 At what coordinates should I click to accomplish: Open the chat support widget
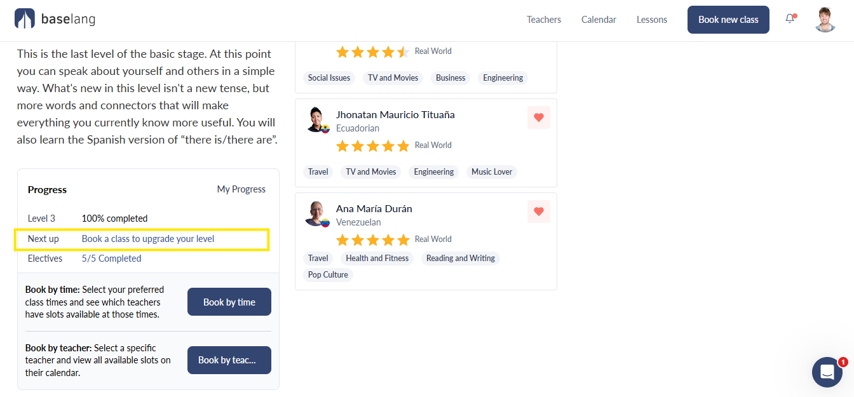[x=827, y=372]
